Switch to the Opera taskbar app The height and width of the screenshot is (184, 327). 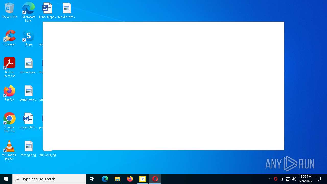[x=155, y=179]
